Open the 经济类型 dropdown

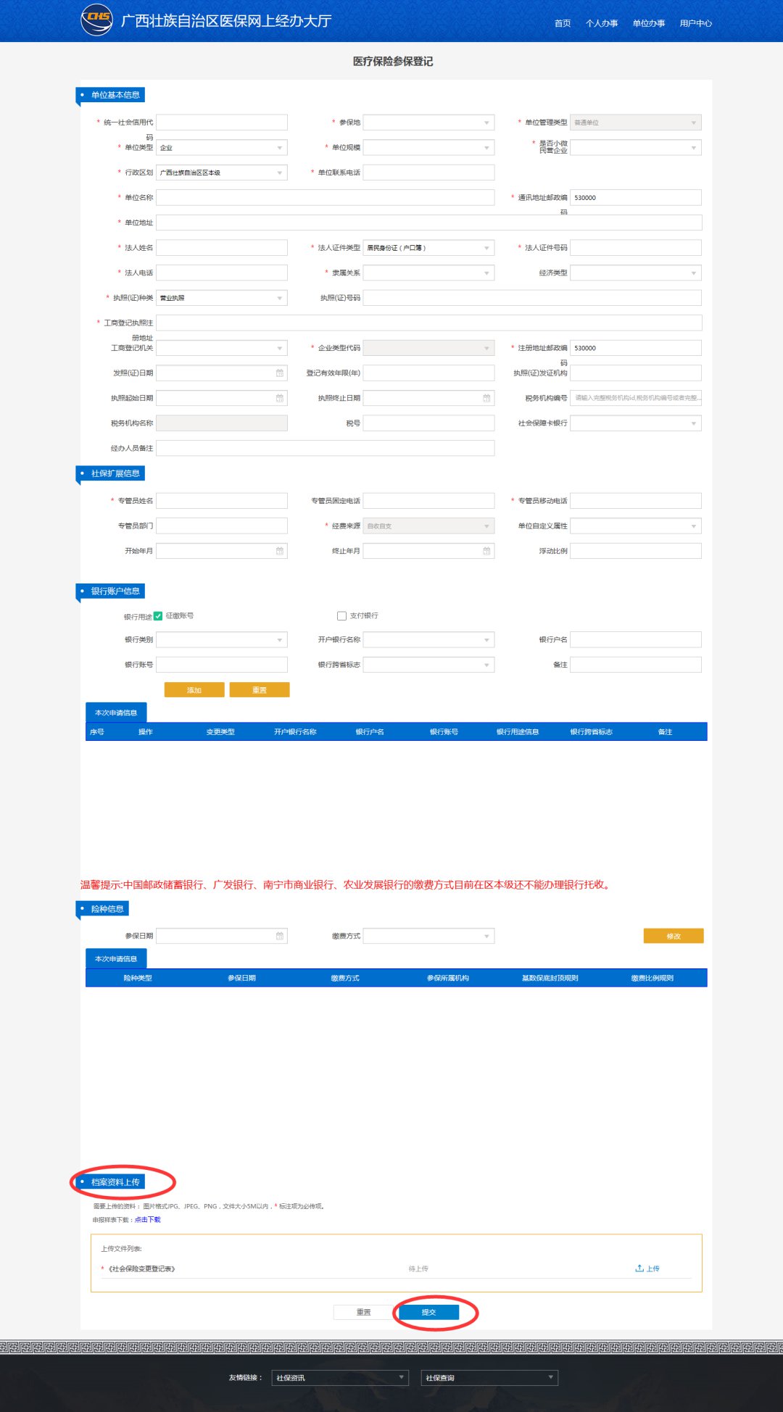[636, 273]
